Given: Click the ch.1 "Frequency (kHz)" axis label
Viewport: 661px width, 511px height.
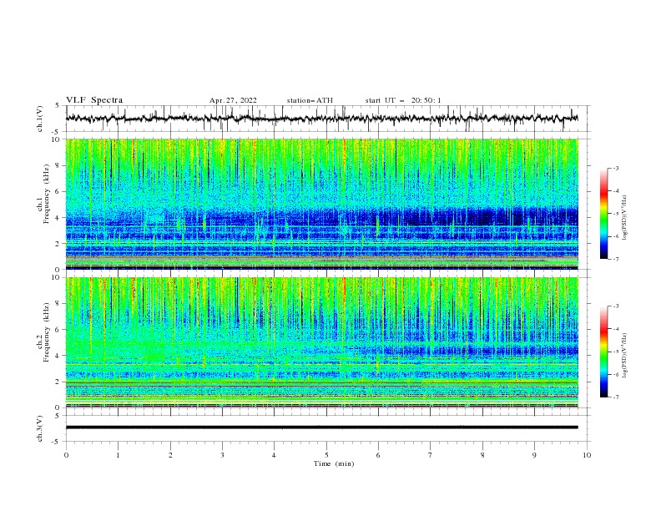Looking at the screenshot, I should pos(47,194).
